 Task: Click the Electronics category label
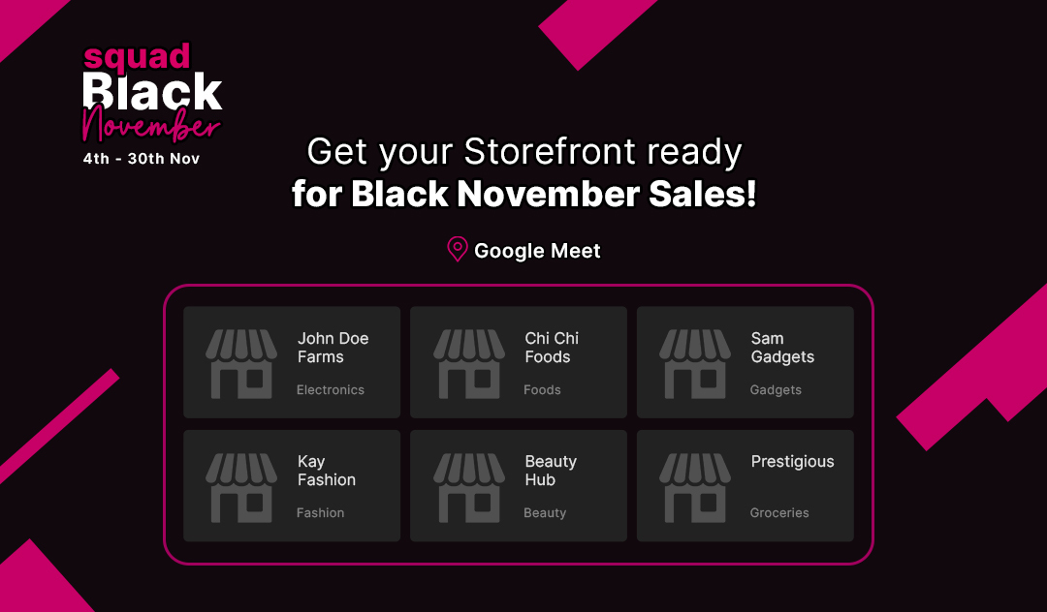(331, 390)
